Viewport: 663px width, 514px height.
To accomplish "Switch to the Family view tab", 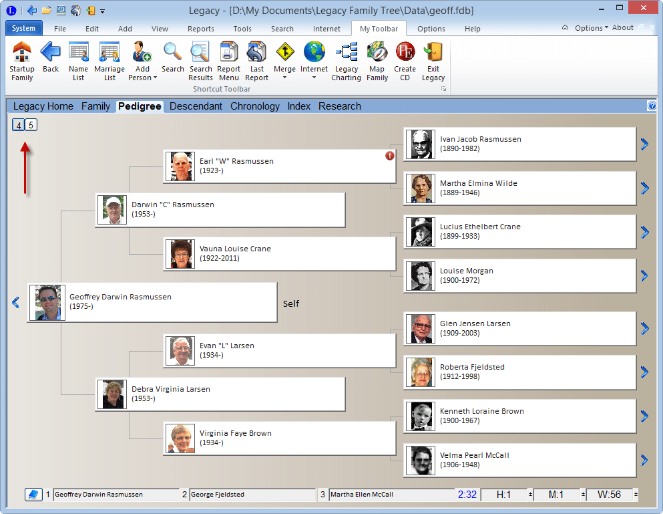I will (95, 106).
